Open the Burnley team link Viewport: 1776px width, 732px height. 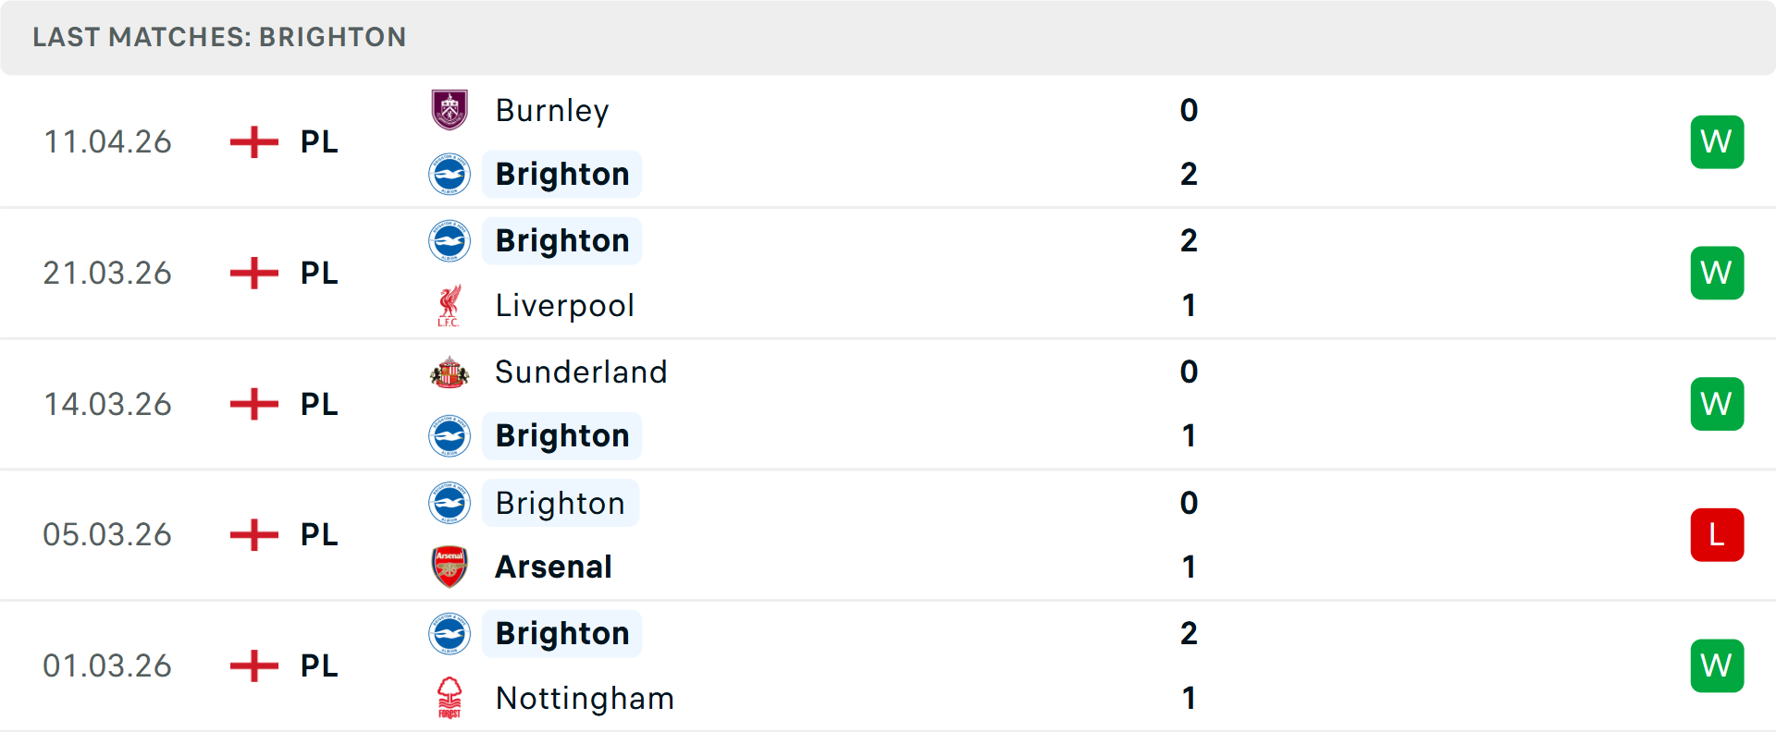(x=552, y=111)
